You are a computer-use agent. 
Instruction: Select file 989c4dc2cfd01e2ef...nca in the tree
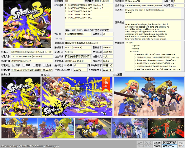pyautogui.click(x=156, y=54)
